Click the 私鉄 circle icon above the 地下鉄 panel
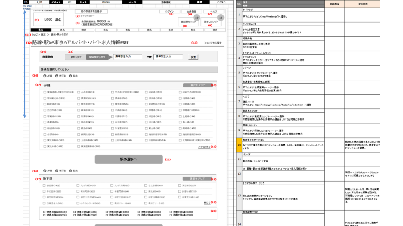Image resolution: width=403 pixels, height=226 pixels. [71, 170]
